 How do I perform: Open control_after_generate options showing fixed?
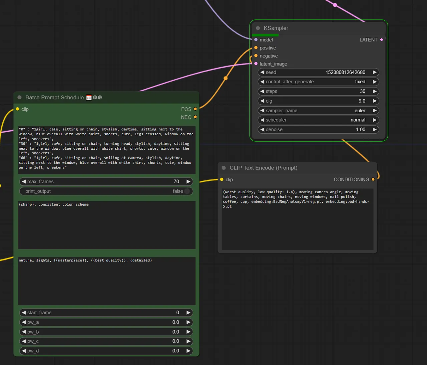[x=319, y=82]
